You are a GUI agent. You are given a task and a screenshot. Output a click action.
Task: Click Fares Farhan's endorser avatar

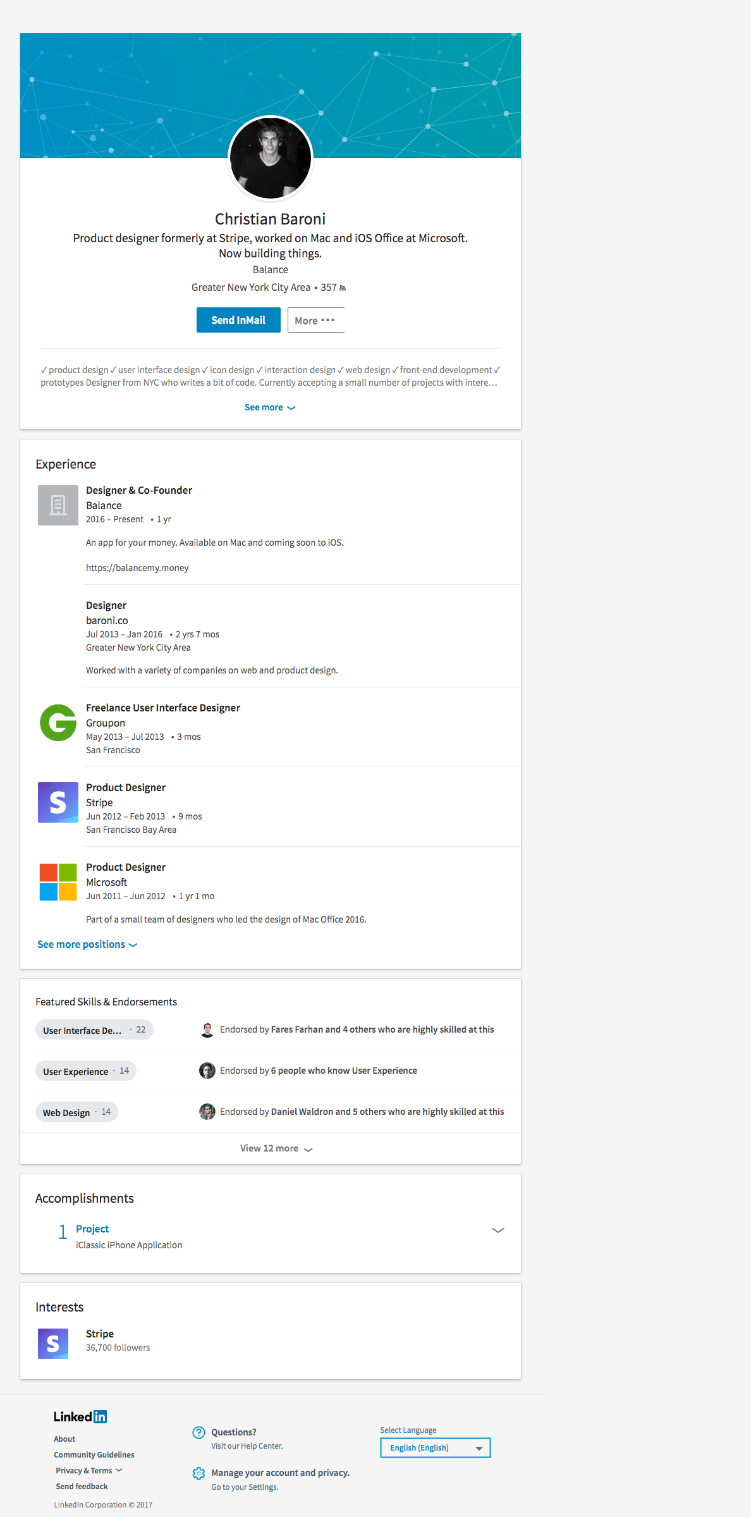[207, 1030]
